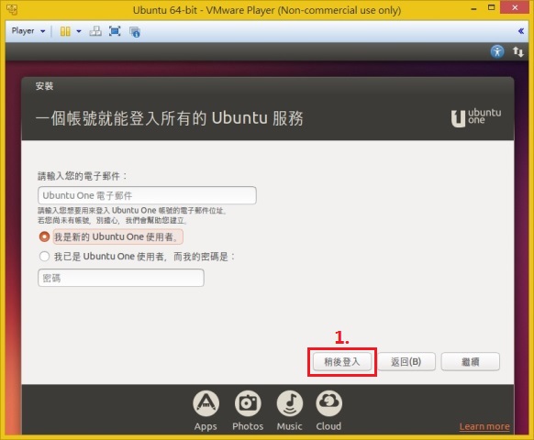
Task: Click the 稍後登入 (log in later) button
Action: 342,361
